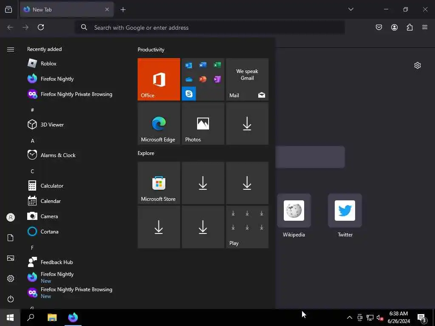Open the Skype tile
The image size is (435, 326).
pos(189,93)
